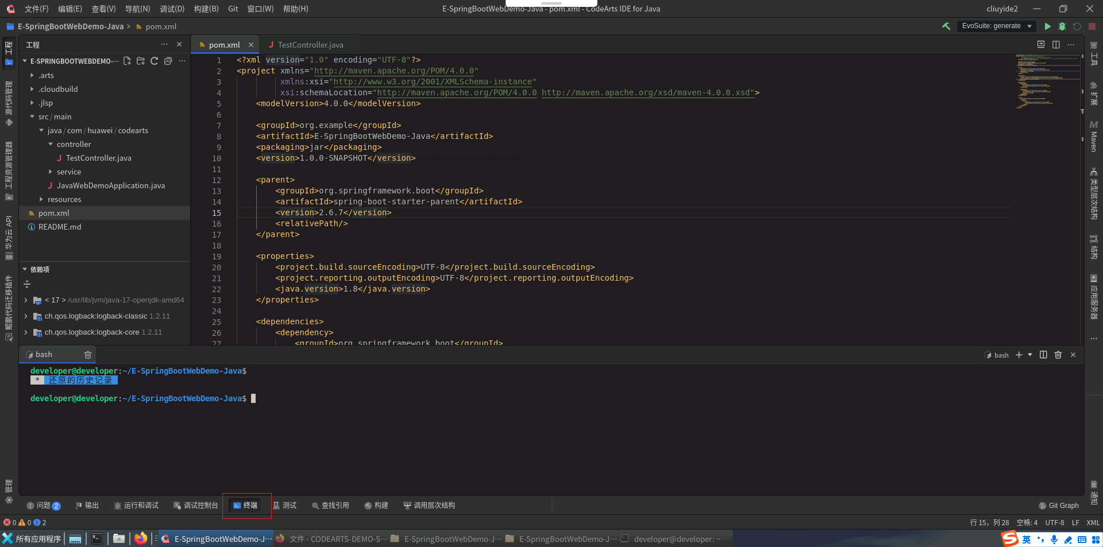Close the pom.xml editor tab
The image size is (1103, 547).
point(251,45)
